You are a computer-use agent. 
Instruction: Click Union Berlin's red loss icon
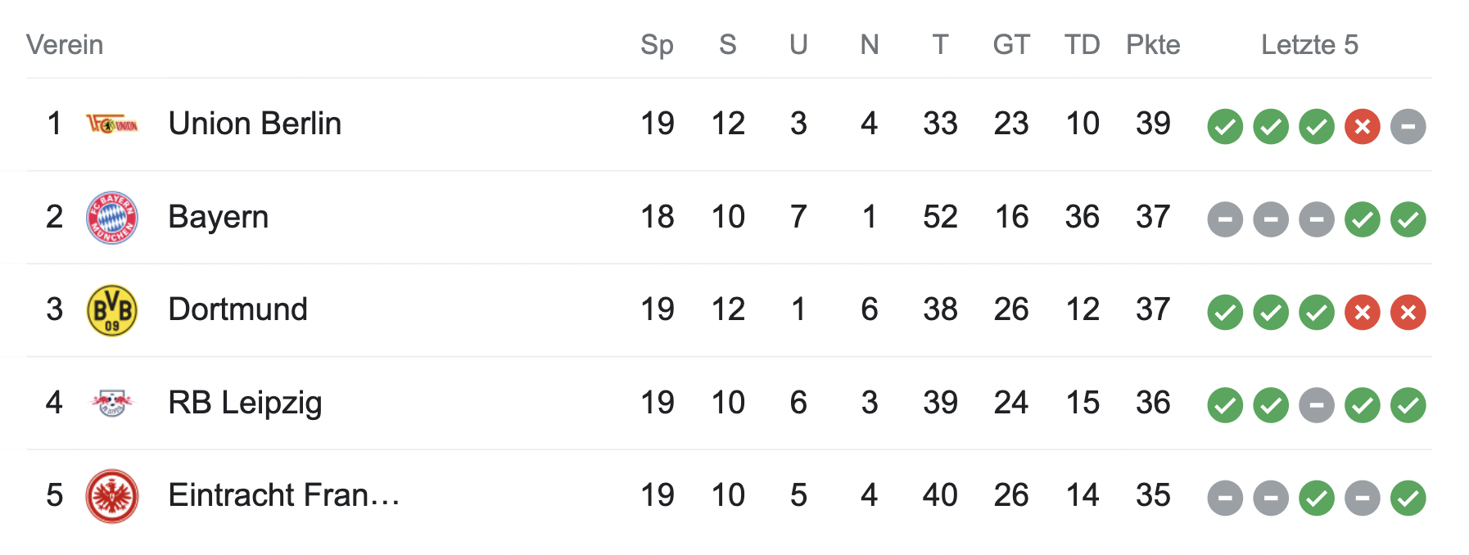click(x=1363, y=126)
